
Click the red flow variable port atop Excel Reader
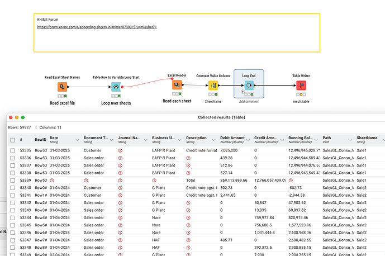172,79
